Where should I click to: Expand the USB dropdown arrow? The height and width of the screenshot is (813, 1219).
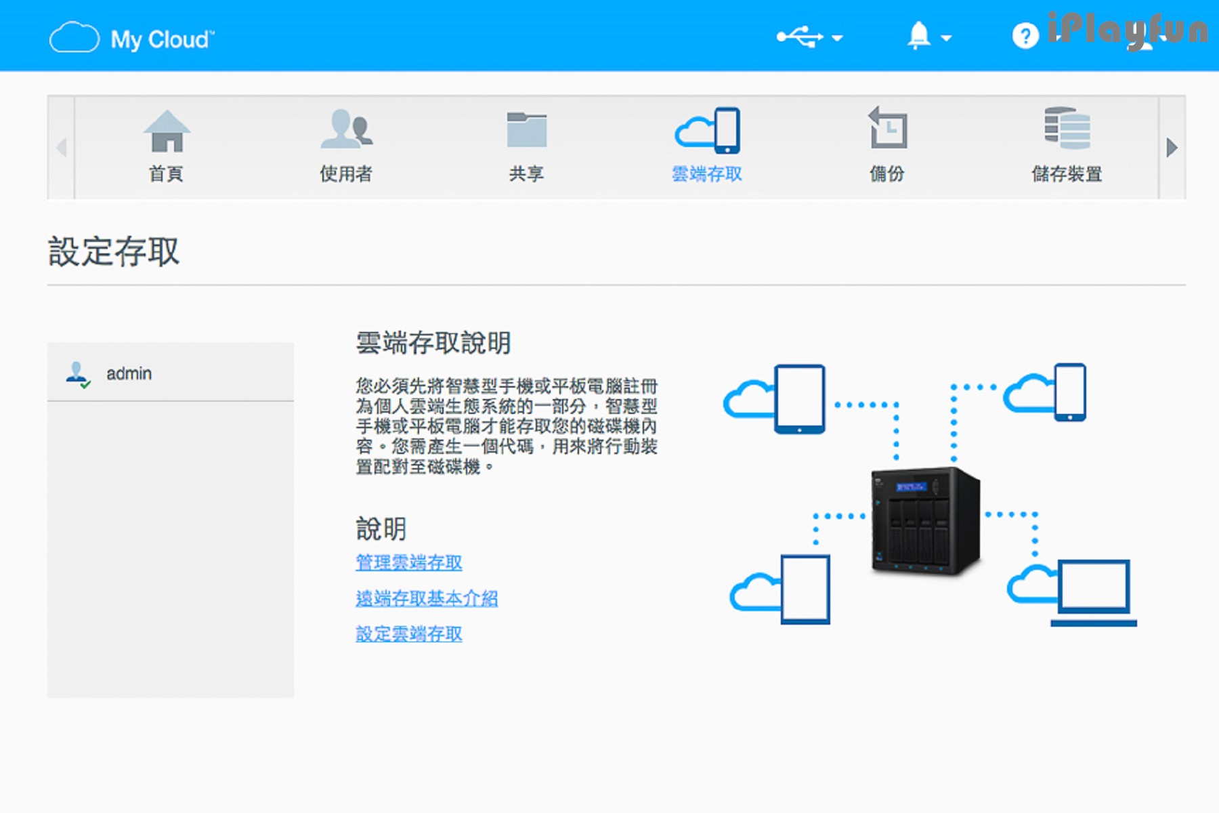838,39
